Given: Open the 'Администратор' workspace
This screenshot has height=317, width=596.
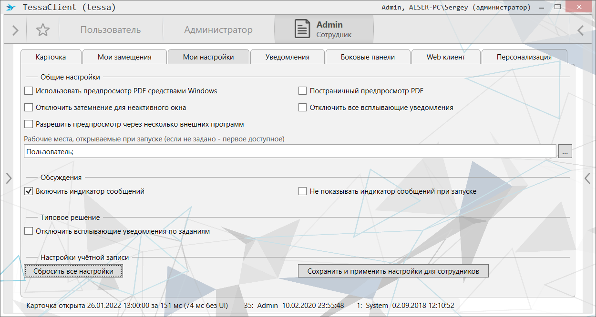Looking at the screenshot, I should tap(218, 30).
